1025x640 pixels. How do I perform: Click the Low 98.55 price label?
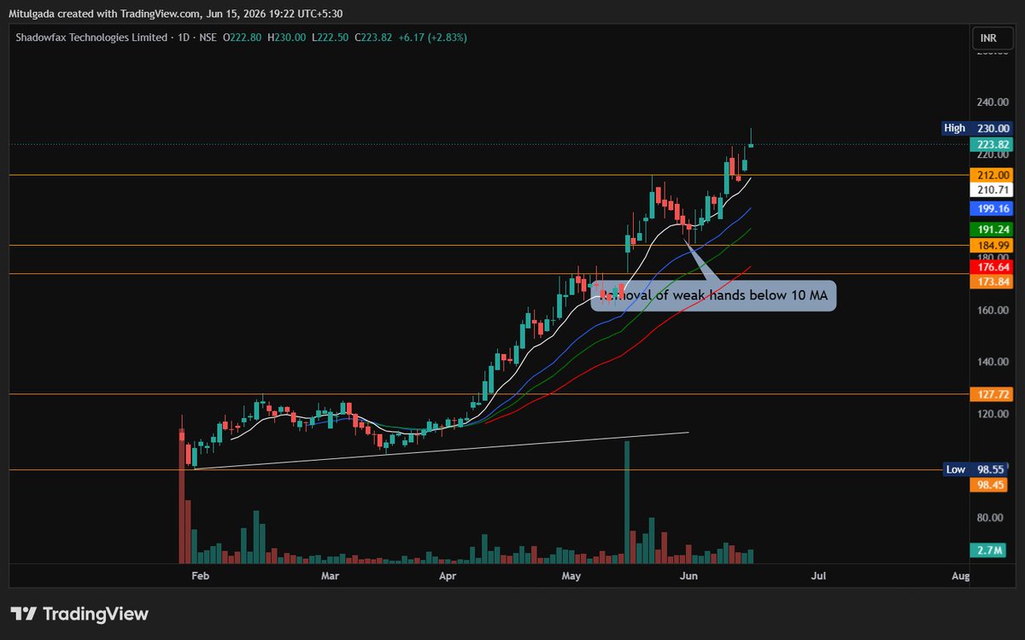tap(977, 469)
